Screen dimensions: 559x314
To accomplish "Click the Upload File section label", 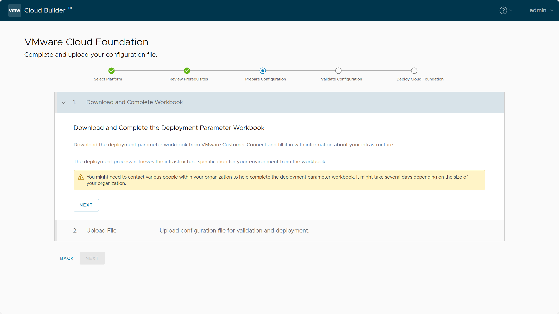I will tap(101, 230).
